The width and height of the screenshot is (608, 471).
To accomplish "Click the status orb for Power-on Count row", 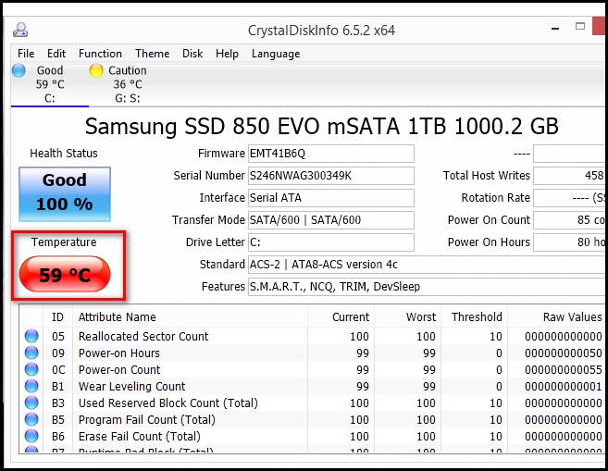I will (31, 369).
